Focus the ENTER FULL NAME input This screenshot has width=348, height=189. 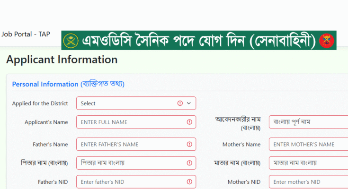pyautogui.click(x=136, y=122)
